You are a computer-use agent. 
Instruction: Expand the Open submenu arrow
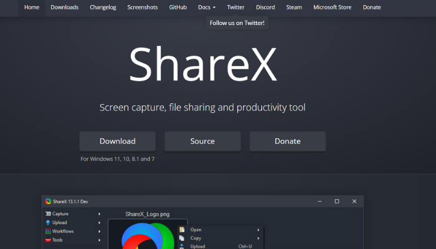(x=258, y=230)
